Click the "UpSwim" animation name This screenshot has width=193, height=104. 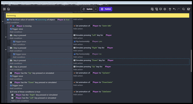click(x=106, y=73)
